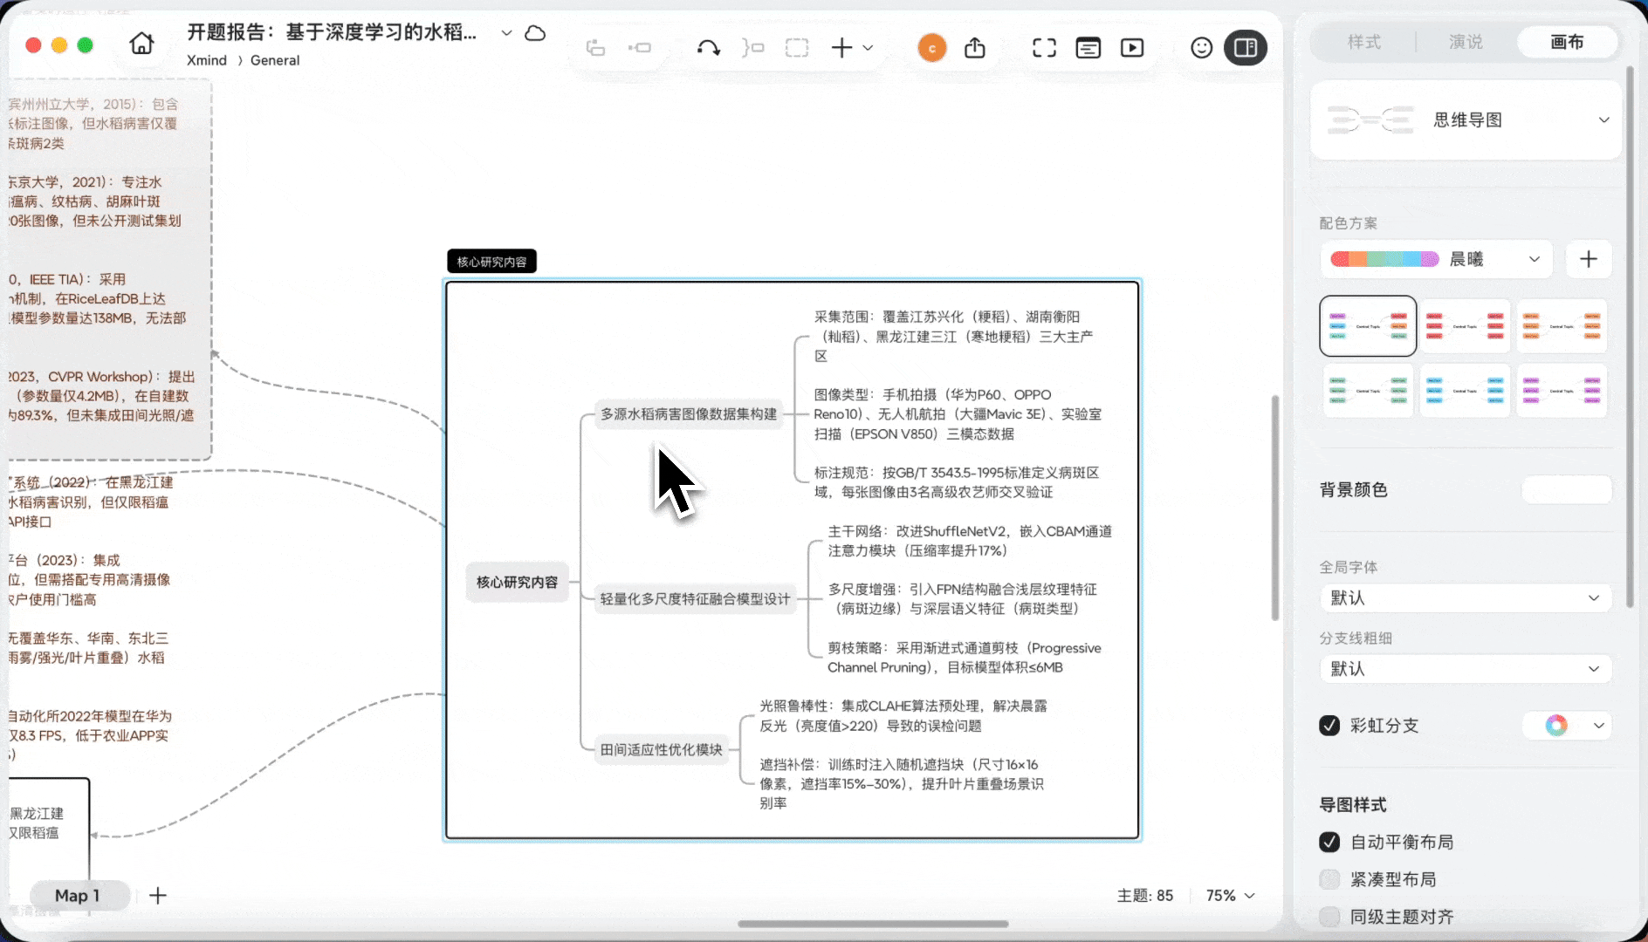Open the 思维导图 structure dropdown
The height and width of the screenshot is (942, 1648).
[x=1466, y=120]
